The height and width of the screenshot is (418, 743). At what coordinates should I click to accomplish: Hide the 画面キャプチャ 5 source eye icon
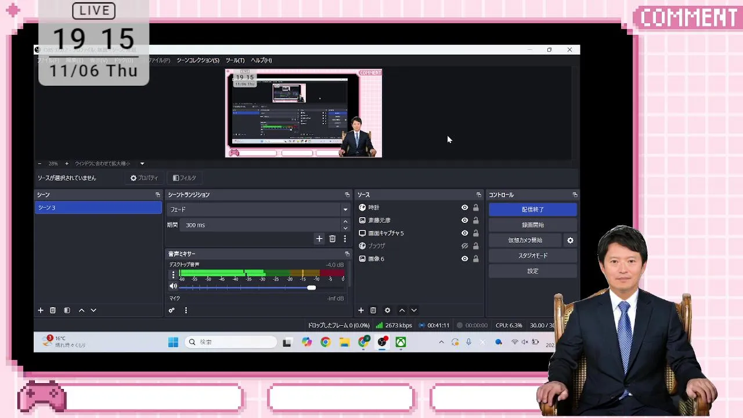point(464,233)
